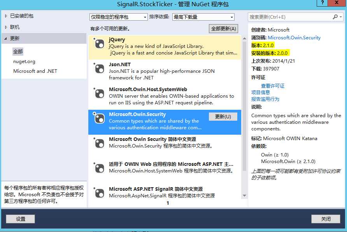Expand the 联机 section

coord(6,27)
